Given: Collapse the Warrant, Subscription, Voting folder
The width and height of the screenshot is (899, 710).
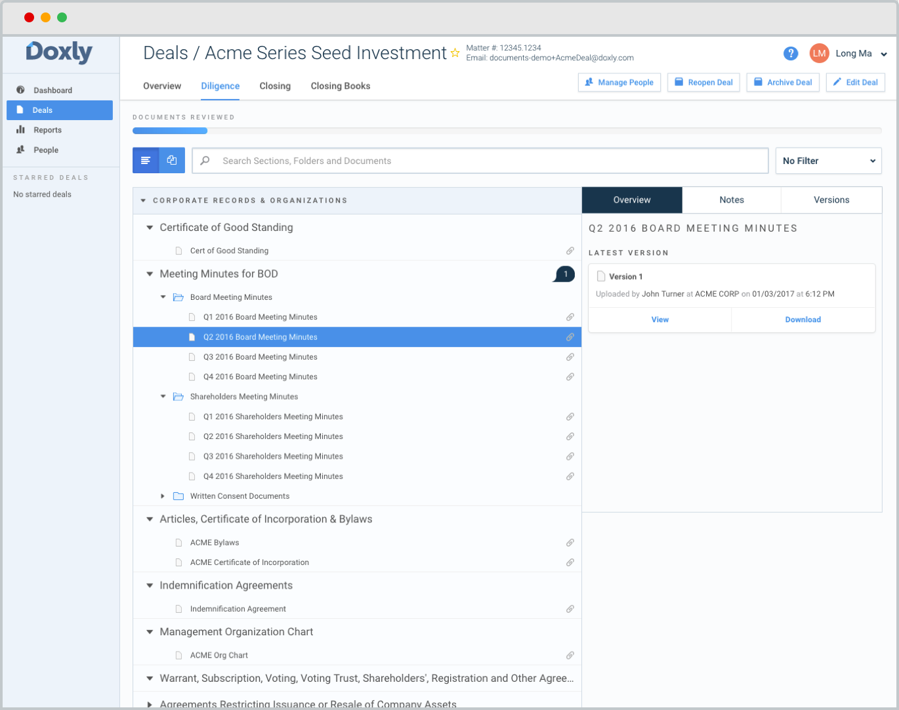Looking at the screenshot, I should [150, 679].
